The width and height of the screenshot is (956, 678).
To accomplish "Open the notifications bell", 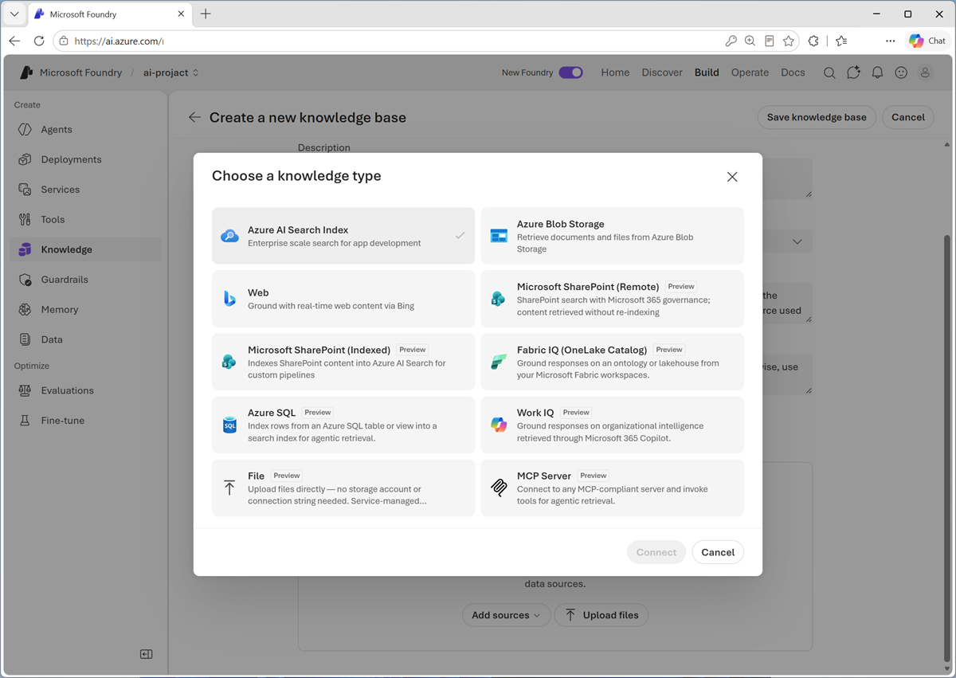I will pyautogui.click(x=877, y=73).
